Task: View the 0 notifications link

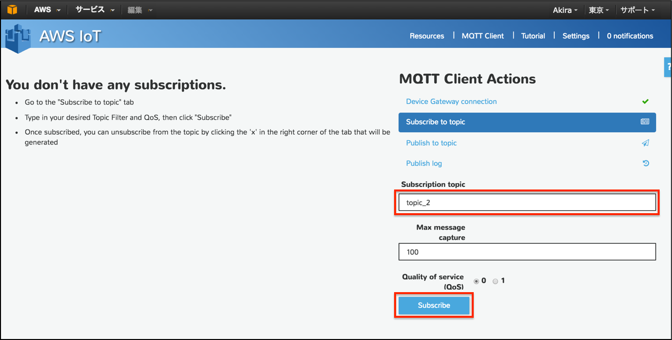Action: [x=629, y=36]
